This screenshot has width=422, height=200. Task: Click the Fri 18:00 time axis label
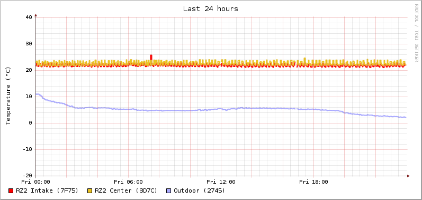click(x=313, y=182)
